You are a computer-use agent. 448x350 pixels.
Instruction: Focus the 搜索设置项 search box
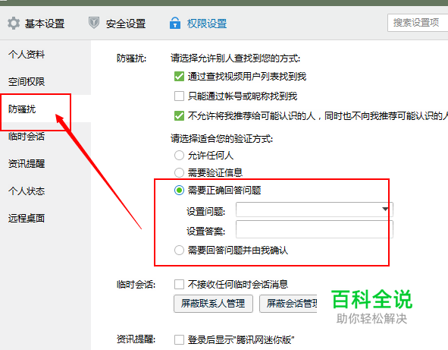pos(418,23)
